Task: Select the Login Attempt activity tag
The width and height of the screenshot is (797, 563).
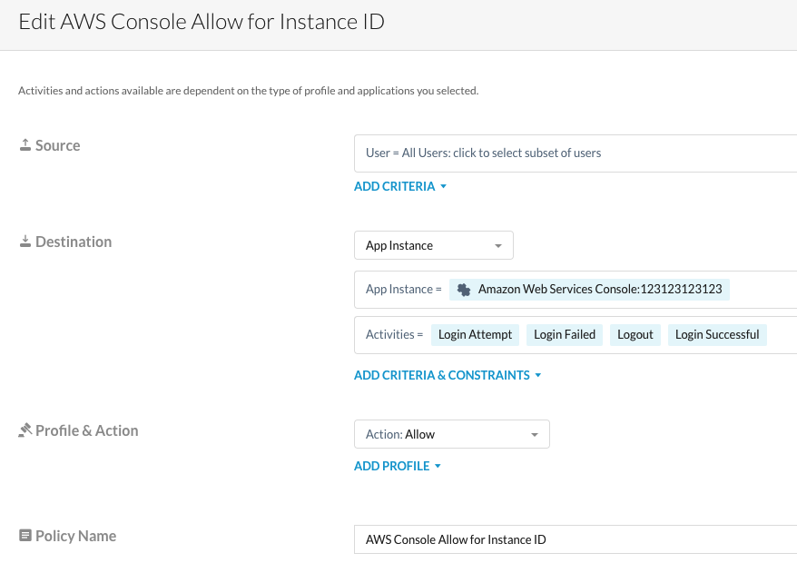Action: click(x=476, y=335)
